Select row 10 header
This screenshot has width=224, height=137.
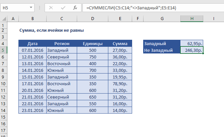(x=3, y=84)
